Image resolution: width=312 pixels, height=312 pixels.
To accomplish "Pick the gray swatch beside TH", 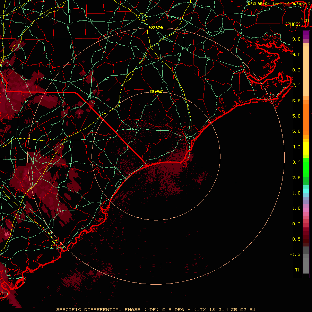I will [x=306, y=266].
